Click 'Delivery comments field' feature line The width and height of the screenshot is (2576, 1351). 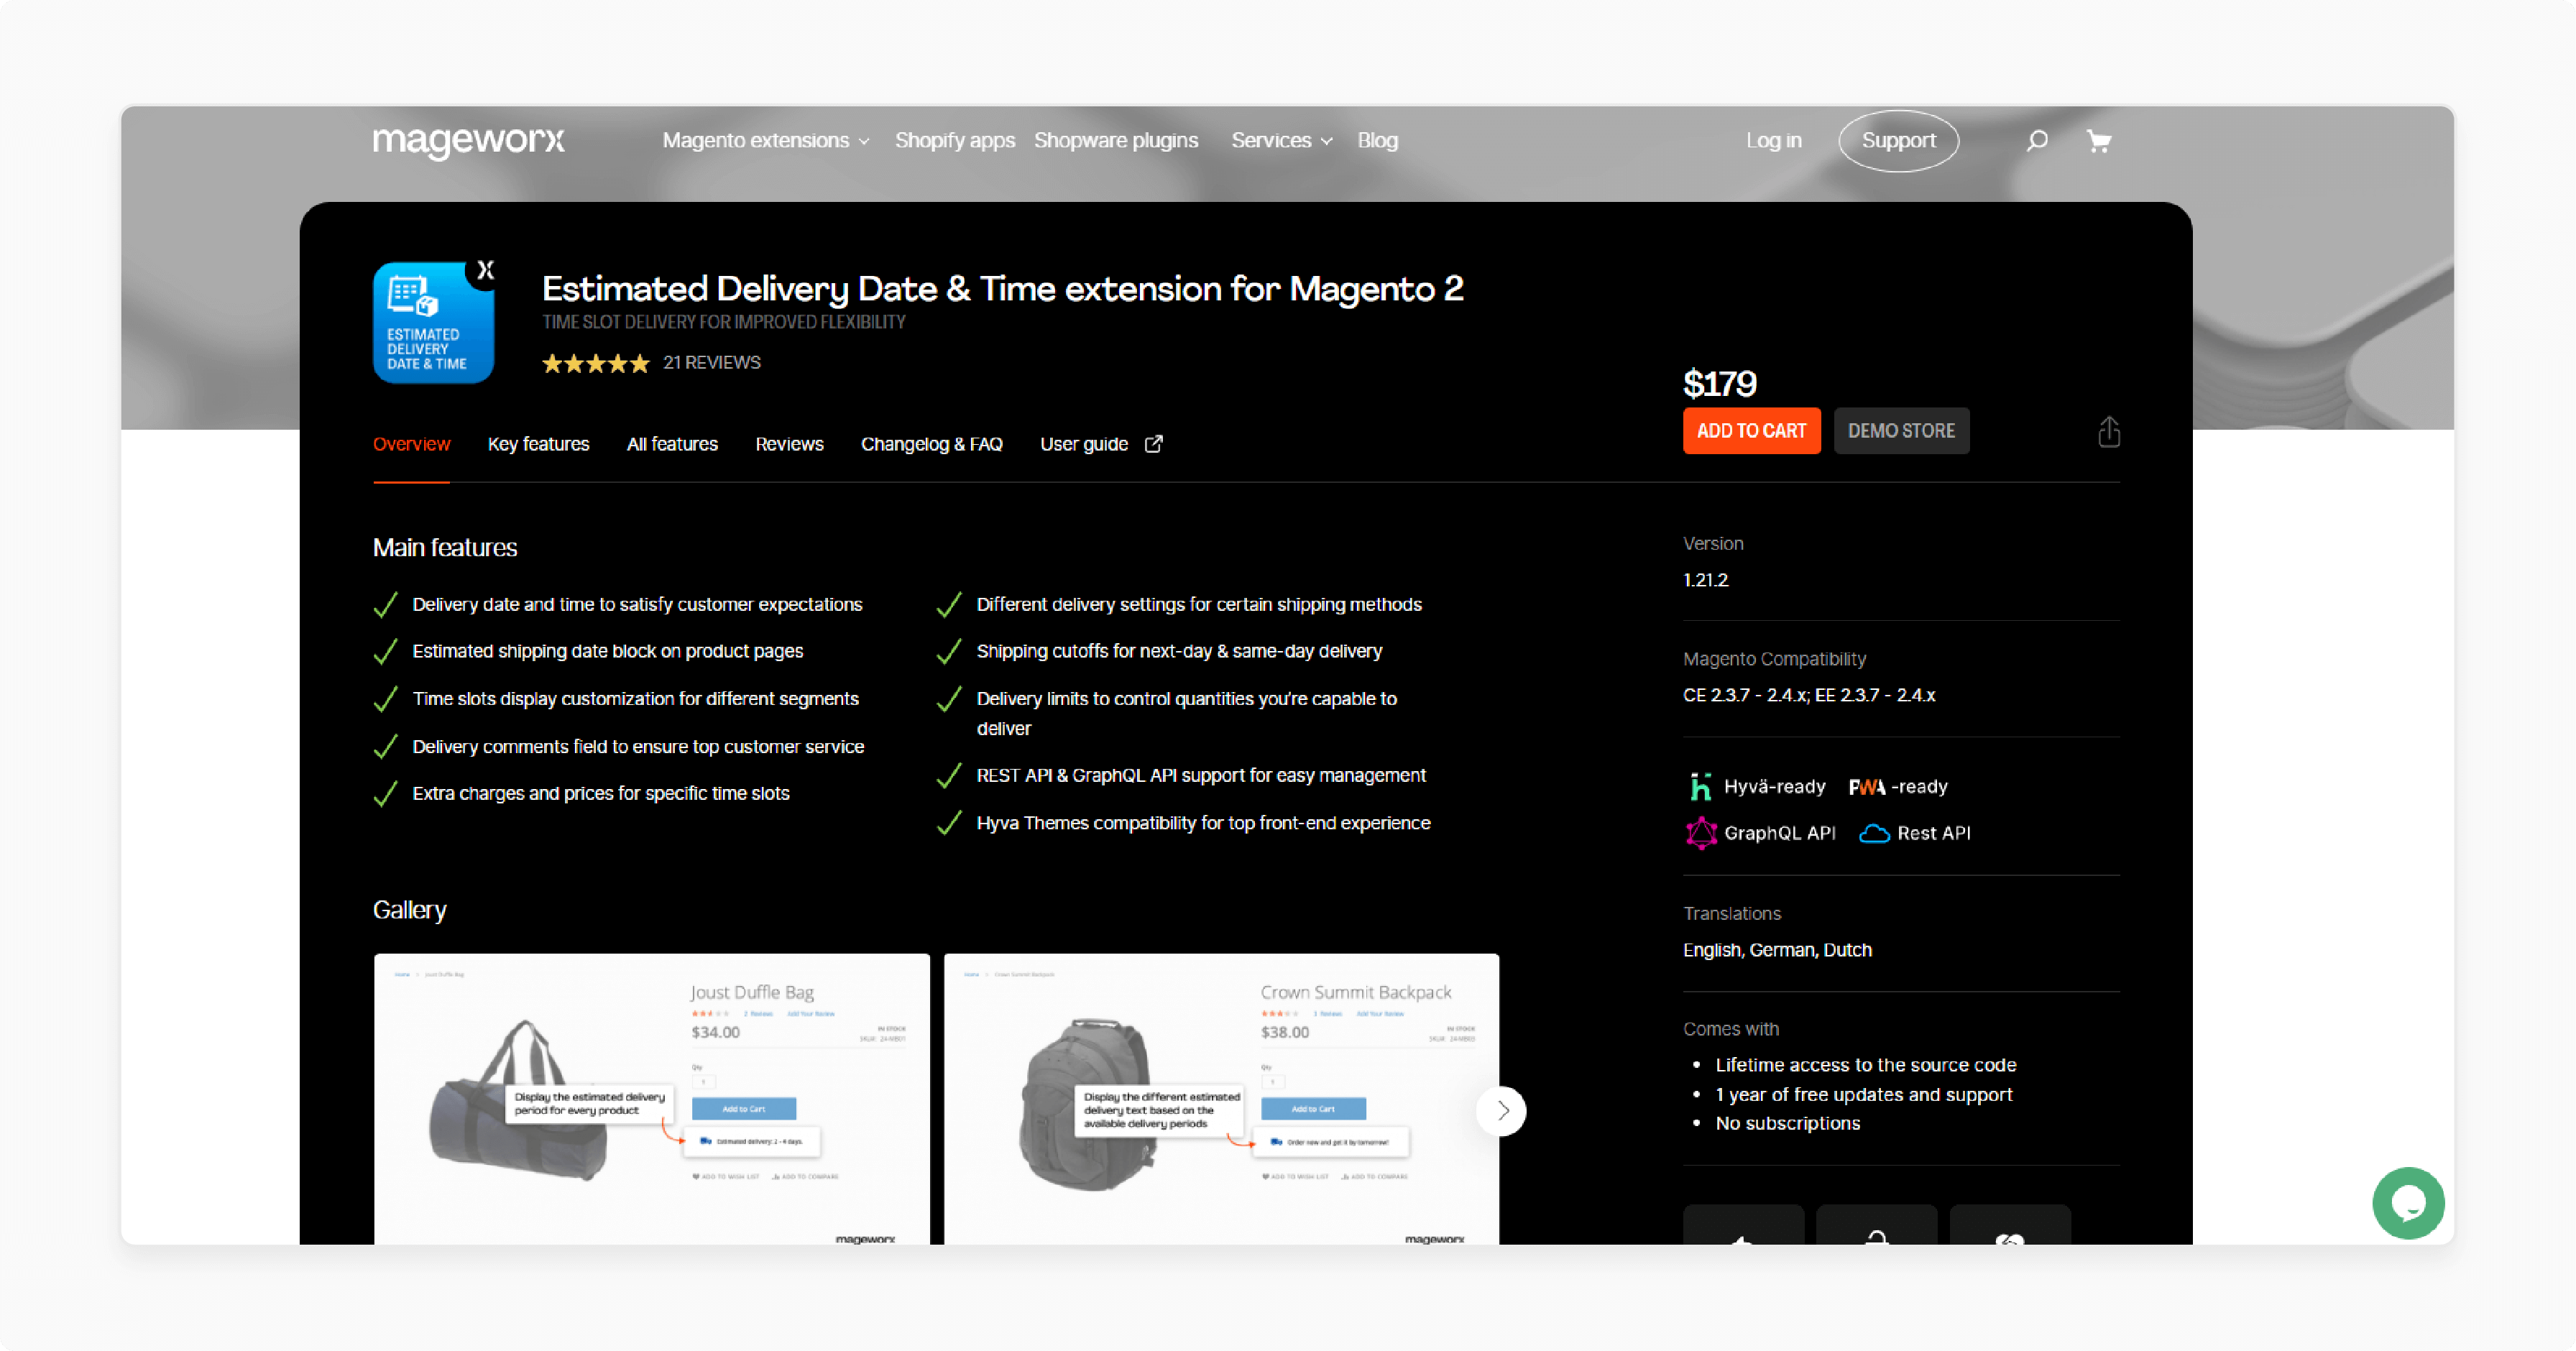(x=638, y=747)
